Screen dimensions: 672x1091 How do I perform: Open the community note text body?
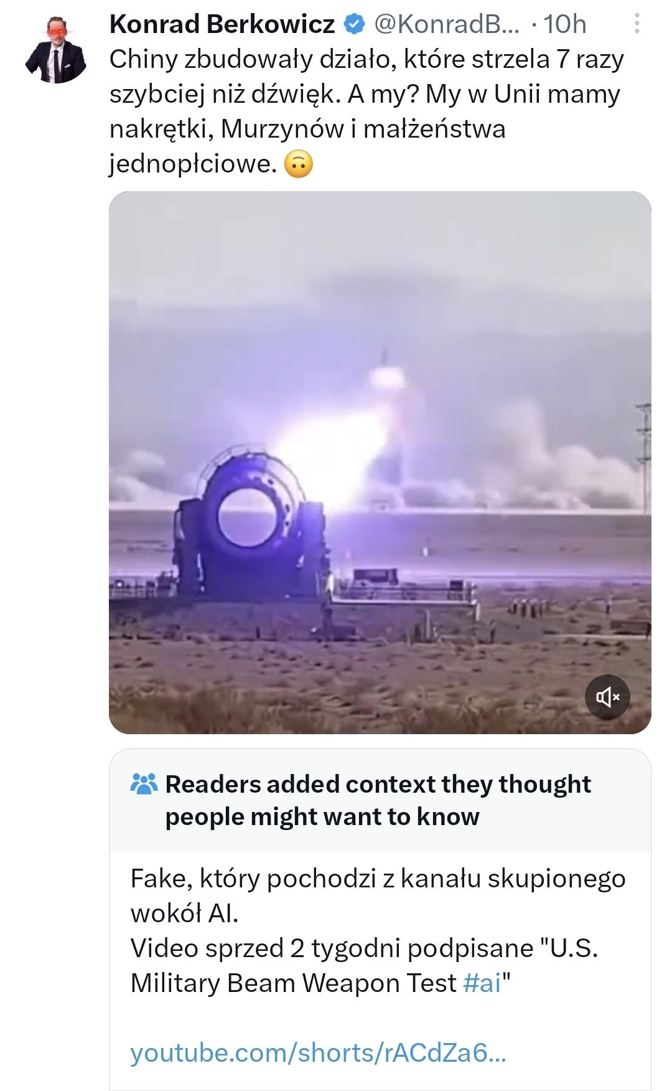tap(378, 931)
